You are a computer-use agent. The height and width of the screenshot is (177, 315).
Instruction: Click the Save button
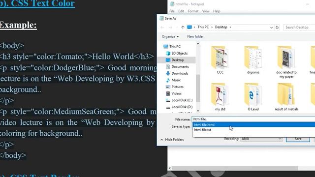[298, 139]
